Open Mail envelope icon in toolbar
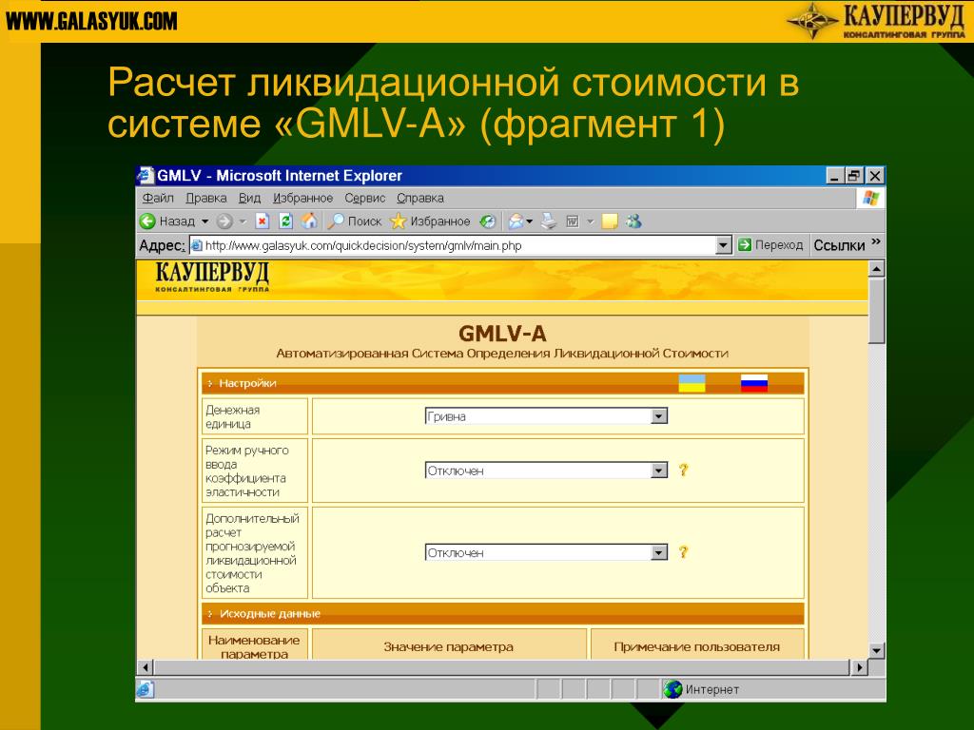The width and height of the screenshot is (974, 730). [x=516, y=221]
